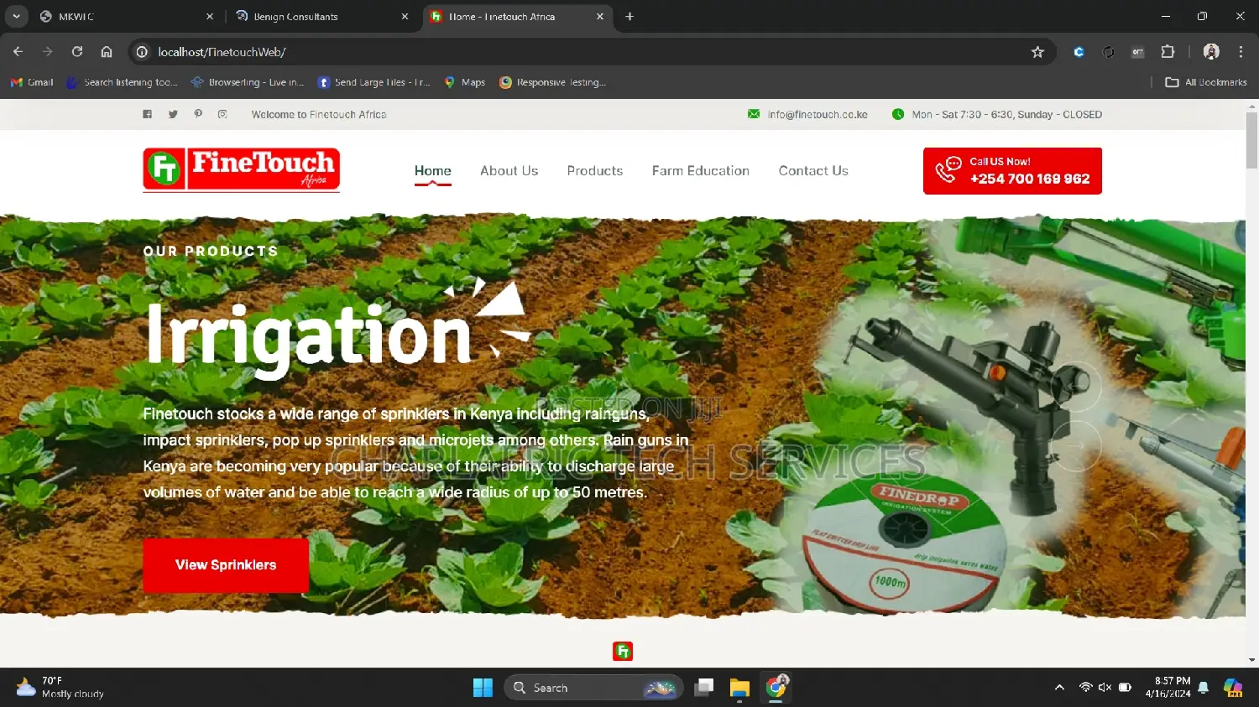The image size is (1259, 707).
Task: Switch to the Benign Consultants tab
Action: [322, 17]
